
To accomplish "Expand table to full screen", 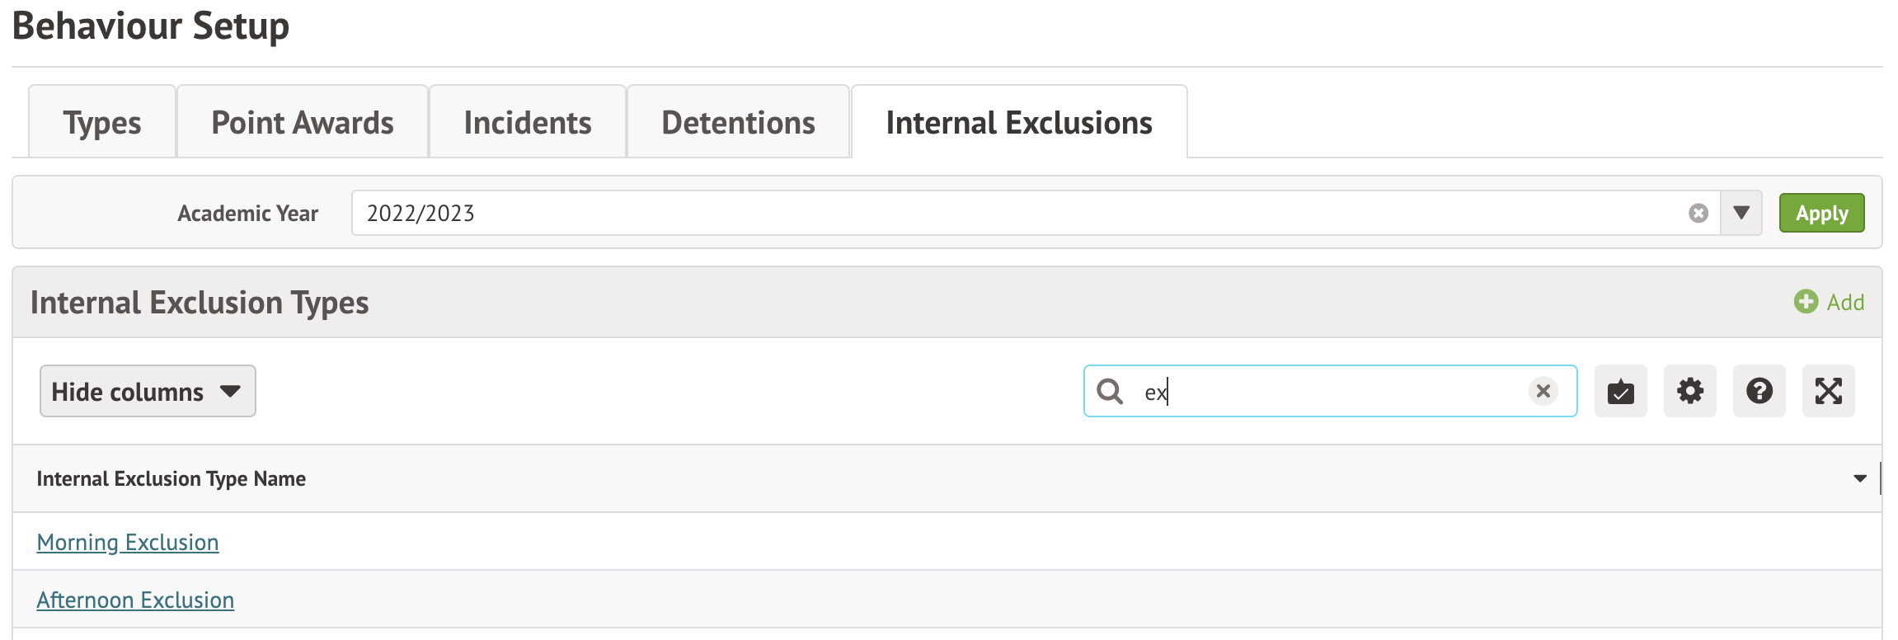I will point(1828,391).
